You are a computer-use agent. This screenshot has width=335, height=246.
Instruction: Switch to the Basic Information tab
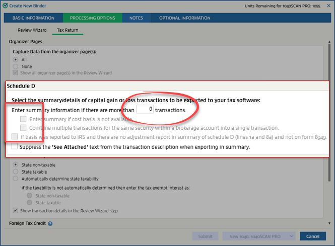point(33,18)
